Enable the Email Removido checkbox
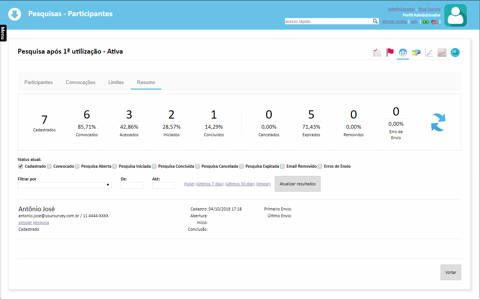 [282, 166]
